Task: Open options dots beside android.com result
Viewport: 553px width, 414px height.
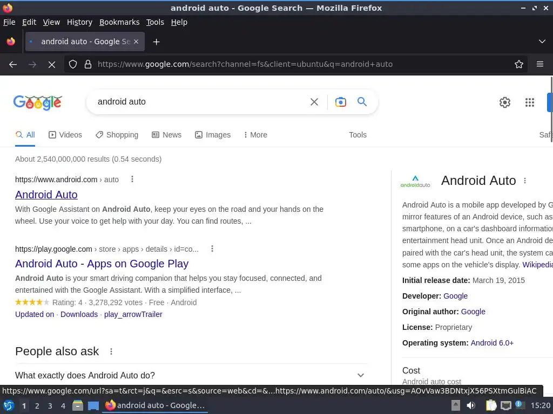Action: tap(132, 179)
